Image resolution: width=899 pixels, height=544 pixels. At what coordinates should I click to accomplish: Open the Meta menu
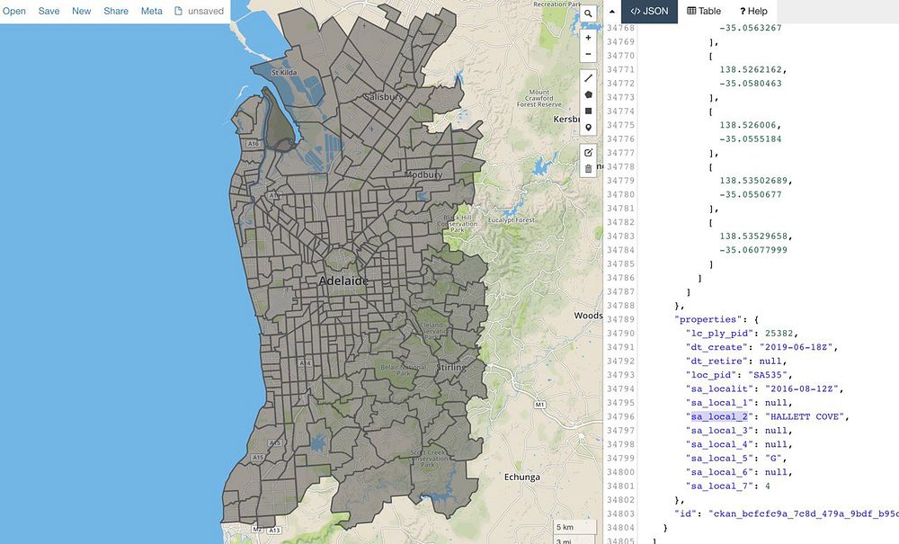coord(151,11)
